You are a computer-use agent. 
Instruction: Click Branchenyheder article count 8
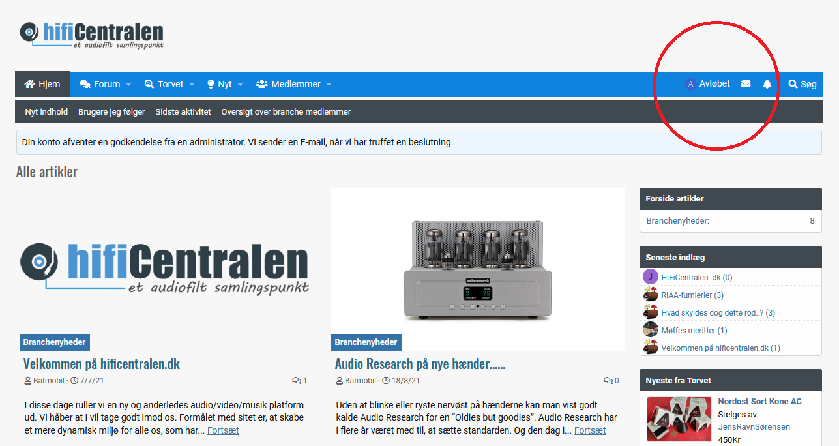tap(812, 221)
